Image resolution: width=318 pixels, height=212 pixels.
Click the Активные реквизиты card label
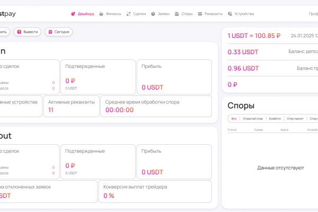tap(72, 102)
